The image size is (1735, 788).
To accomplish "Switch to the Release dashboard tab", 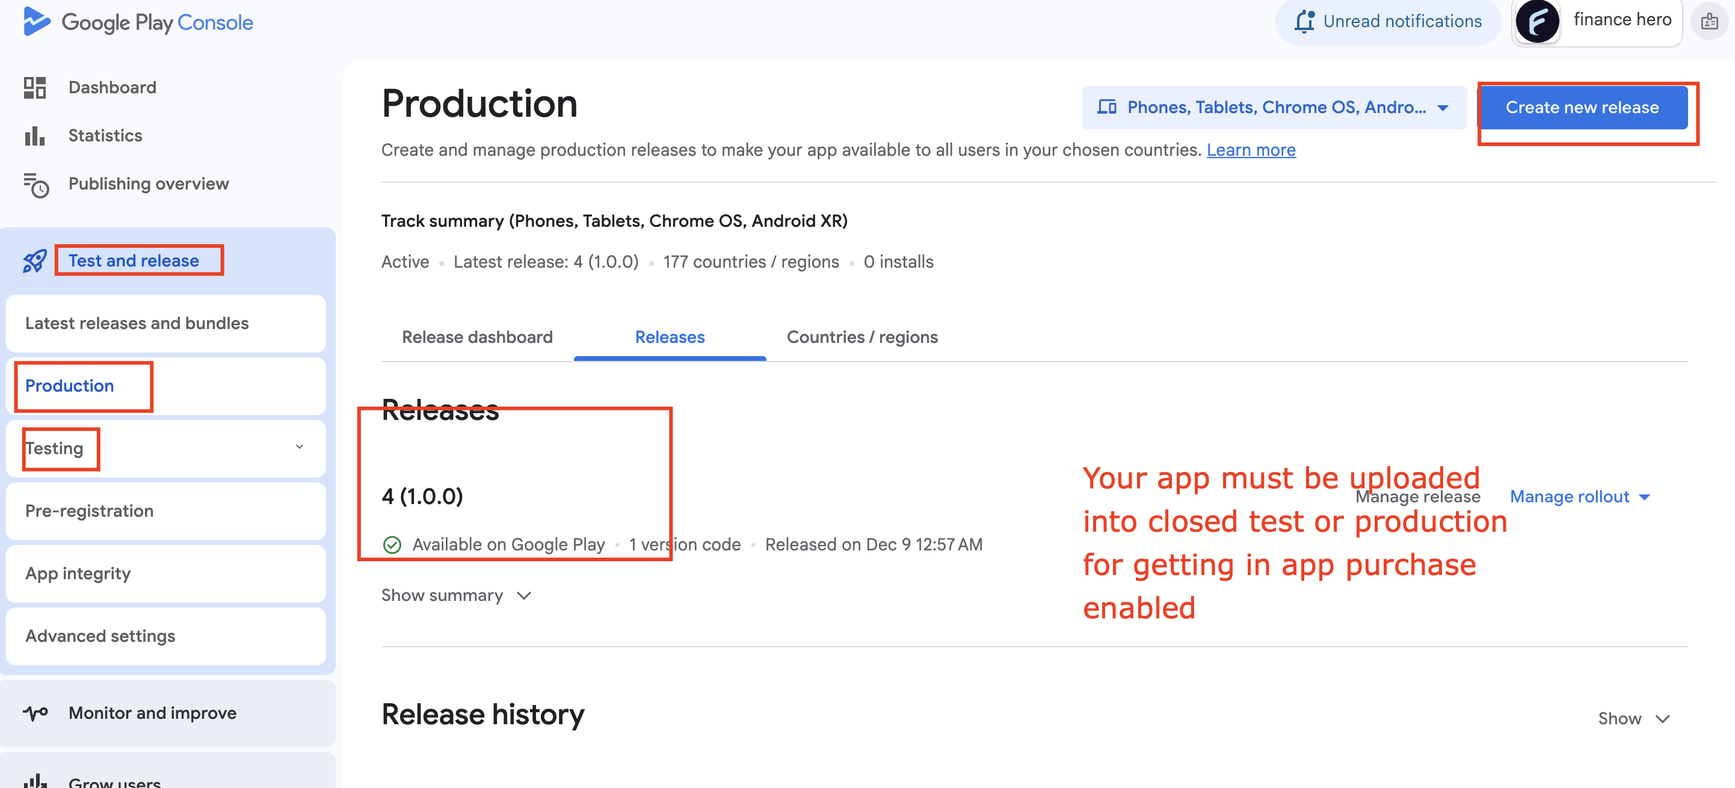I will click(477, 337).
